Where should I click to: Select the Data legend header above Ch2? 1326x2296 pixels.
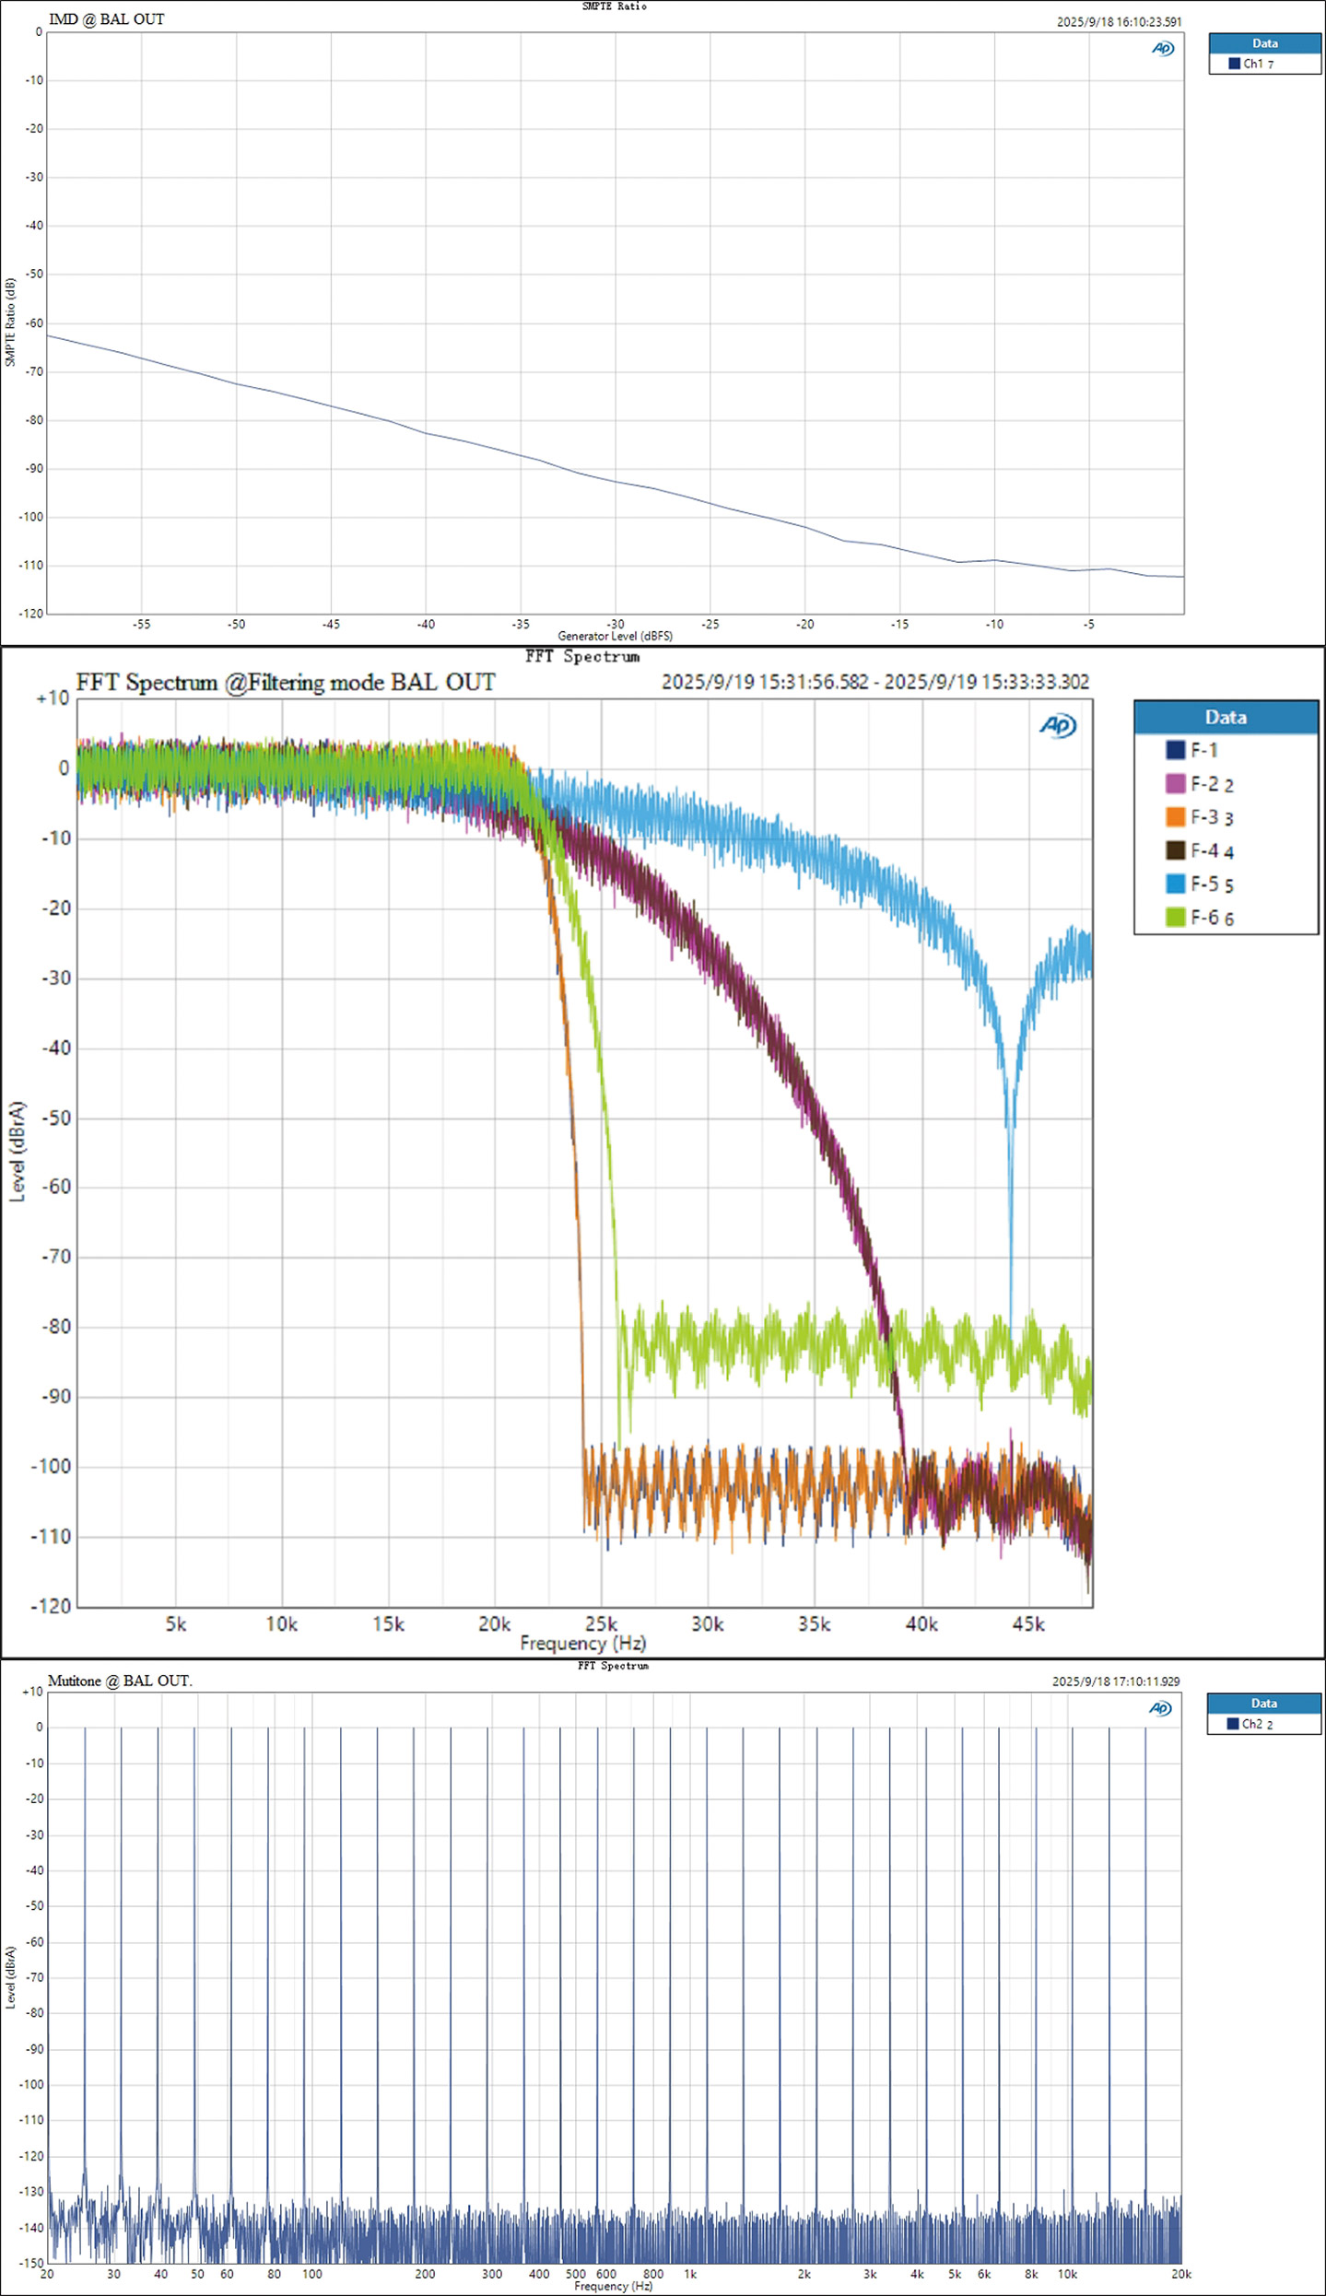coord(1262,1704)
